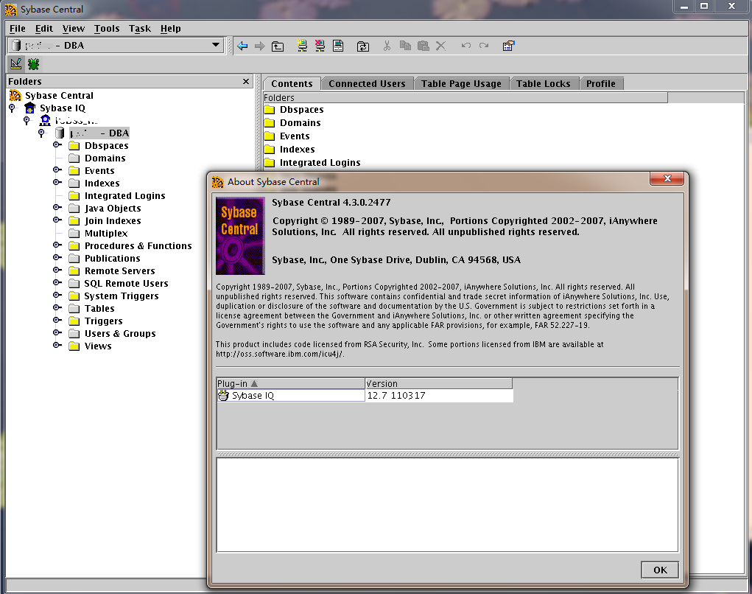
Task: Collapse the DBA database tree node
Action: [41, 133]
